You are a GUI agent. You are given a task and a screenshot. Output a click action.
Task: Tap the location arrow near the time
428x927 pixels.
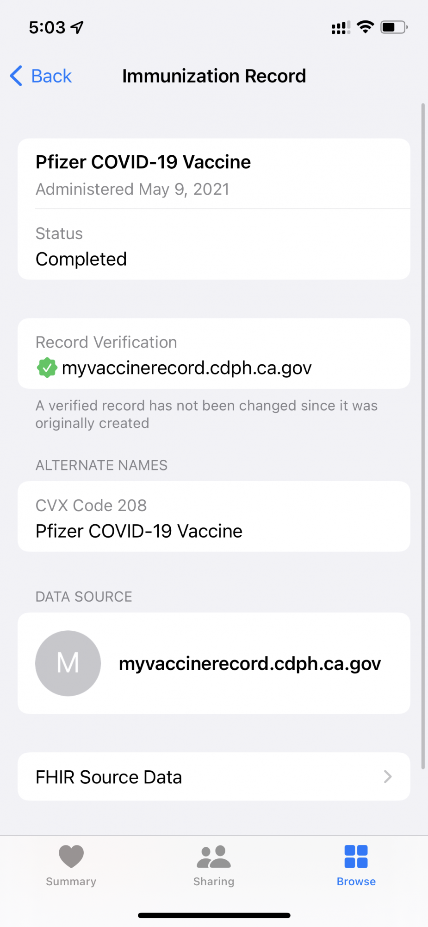coord(77,27)
